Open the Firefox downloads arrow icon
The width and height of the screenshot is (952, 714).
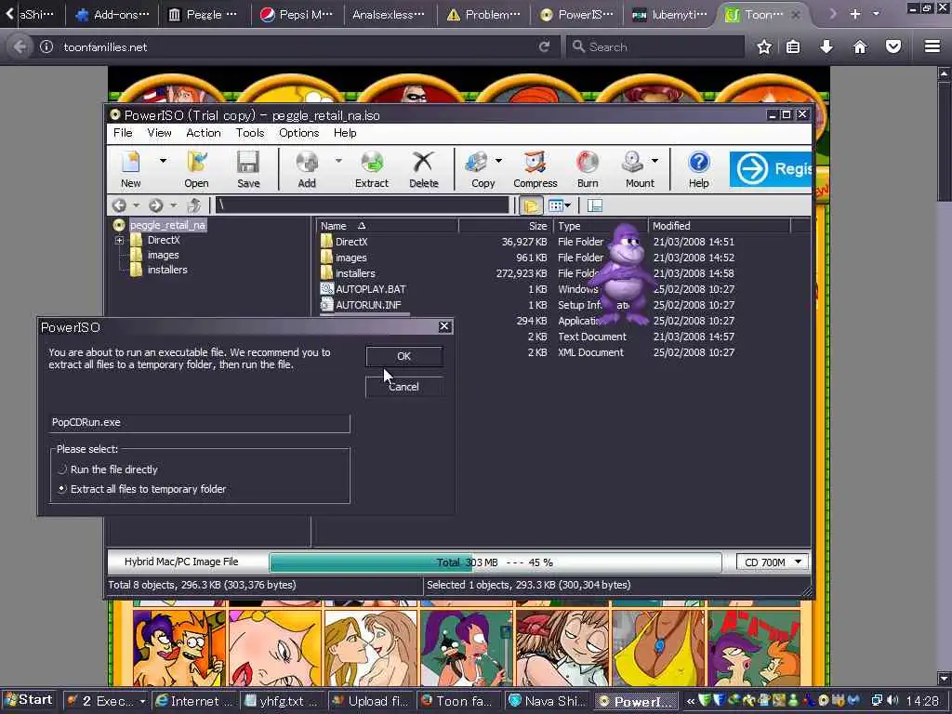click(x=826, y=46)
